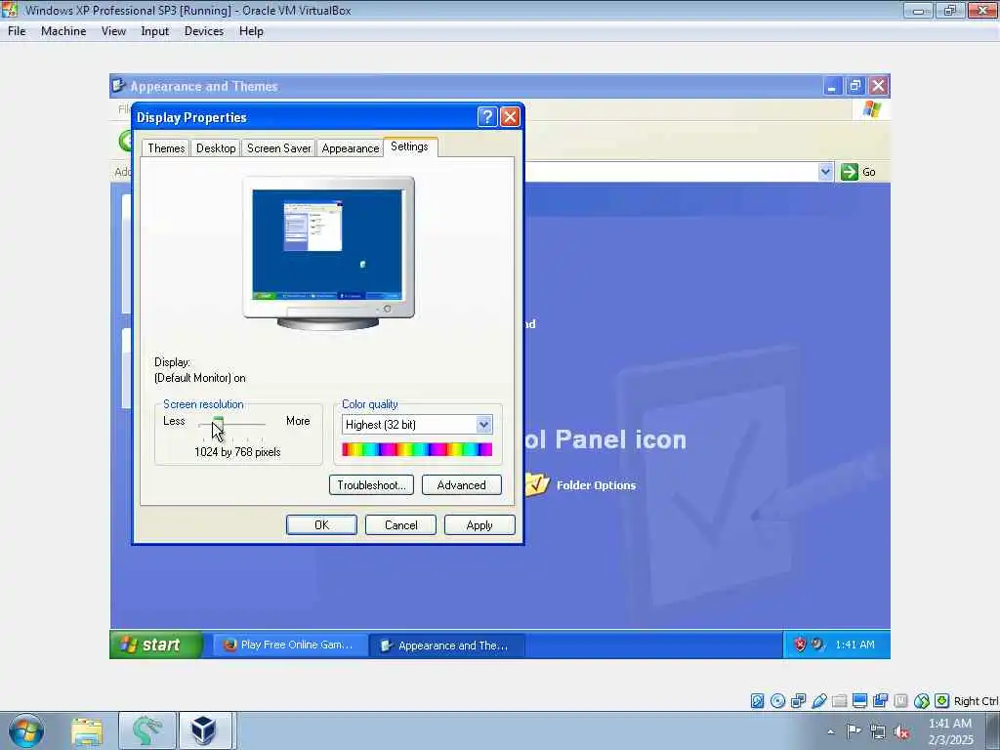Click the Windows flag logo in Appearance and Themes window

tap(871, 109)
